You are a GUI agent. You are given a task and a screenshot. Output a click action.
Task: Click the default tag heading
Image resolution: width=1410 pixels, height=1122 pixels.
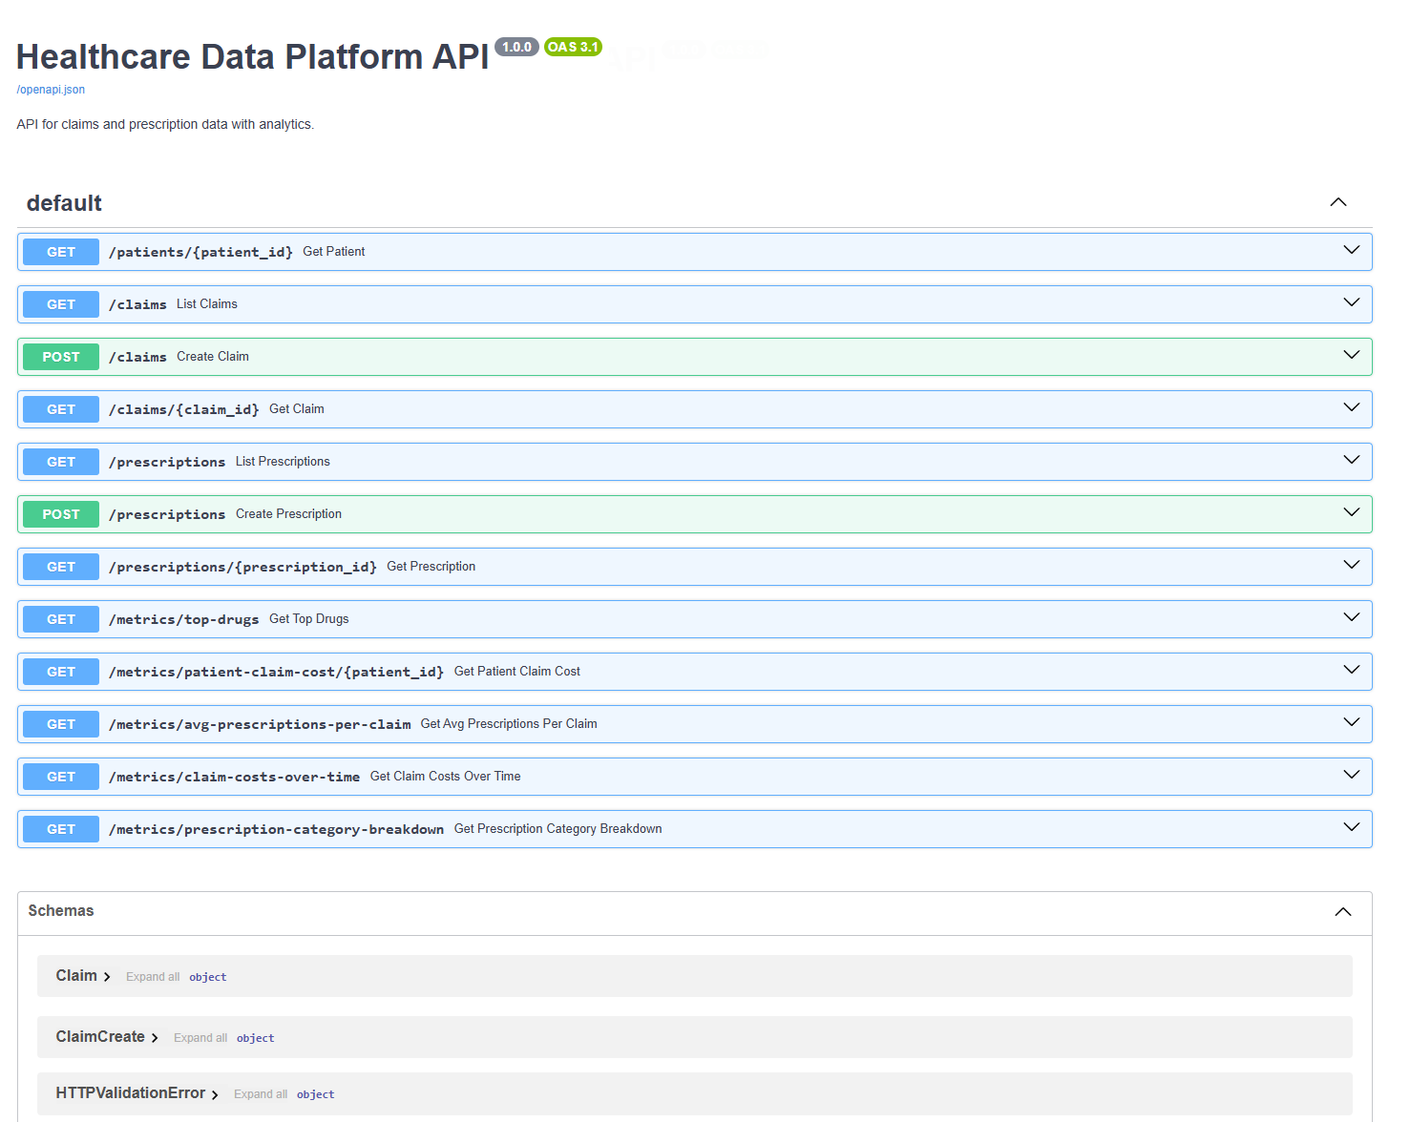[64, 203]
